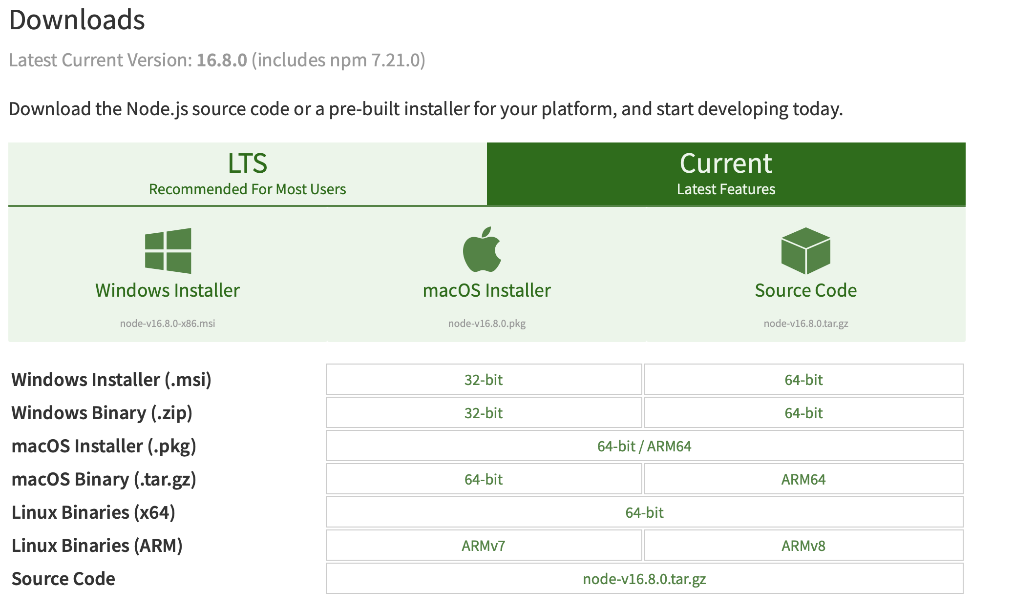Click the Linux Binaries (x64) row label
This screenshot has width=1014, height=609.
pyautogui.click(x=93, y=512)
